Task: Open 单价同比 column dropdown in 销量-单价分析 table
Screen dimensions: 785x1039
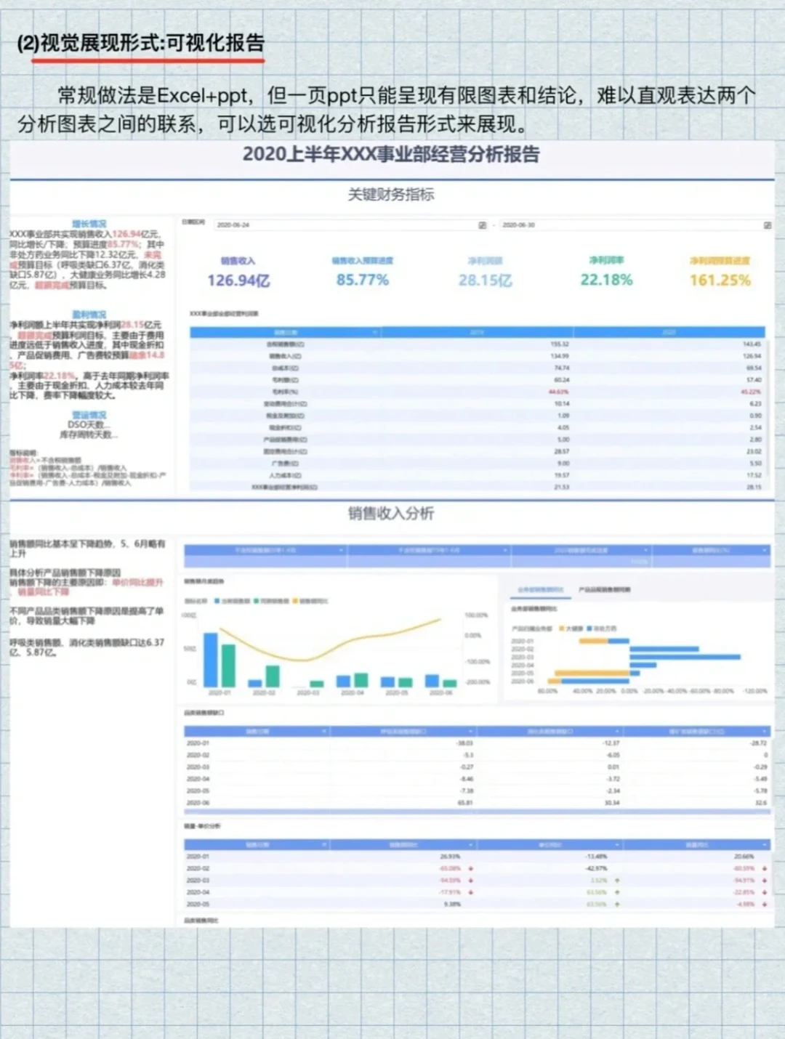Action: point(618,845)
